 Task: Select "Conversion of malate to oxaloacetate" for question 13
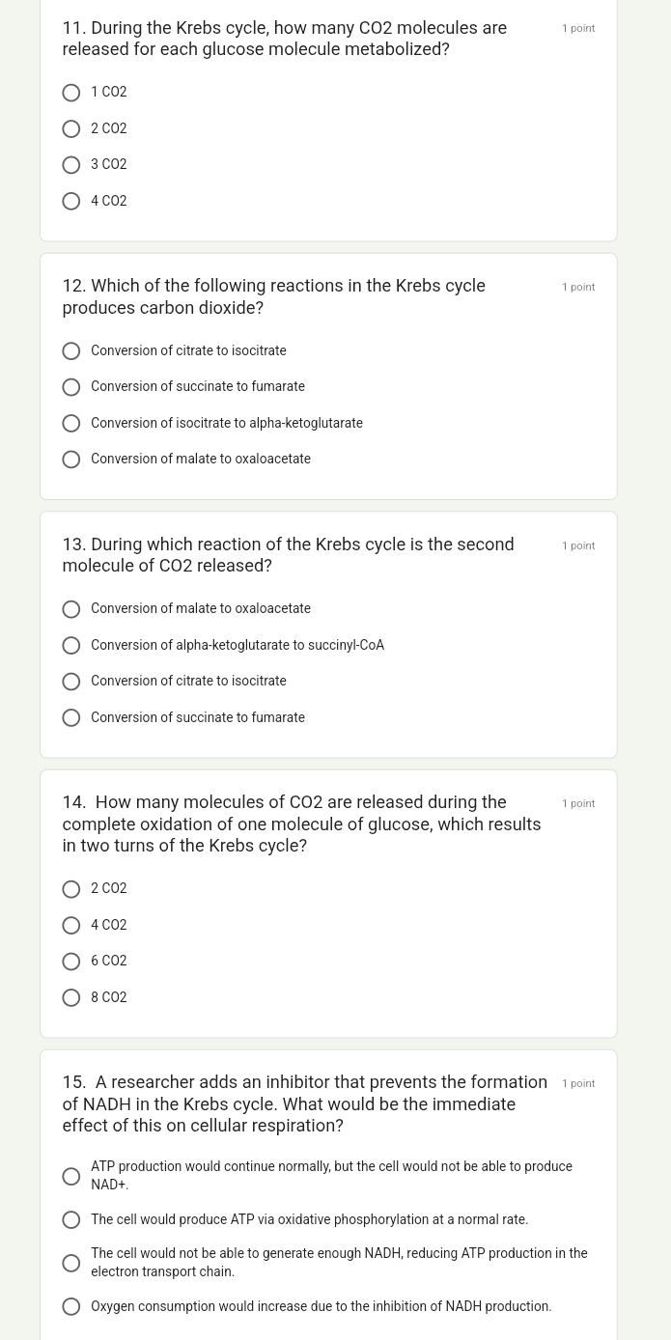pos(70,609)
